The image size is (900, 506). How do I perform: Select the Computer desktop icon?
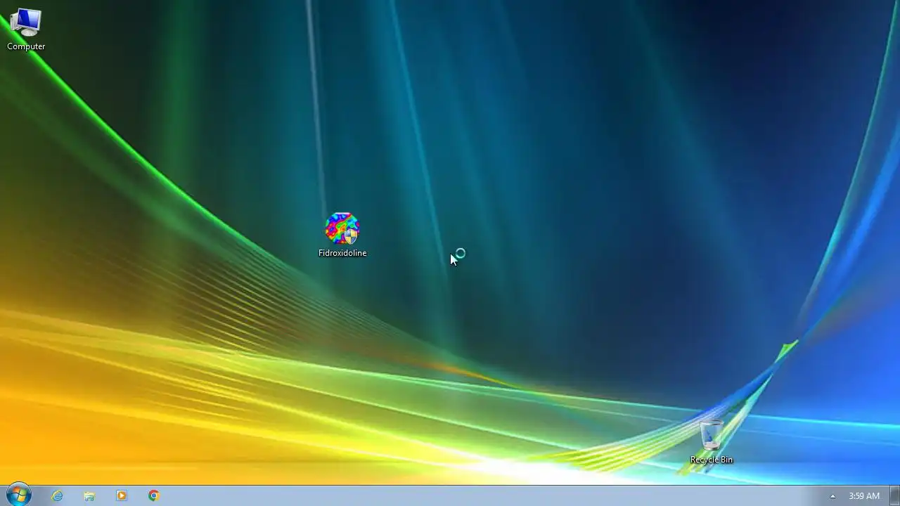pos(26,30)
